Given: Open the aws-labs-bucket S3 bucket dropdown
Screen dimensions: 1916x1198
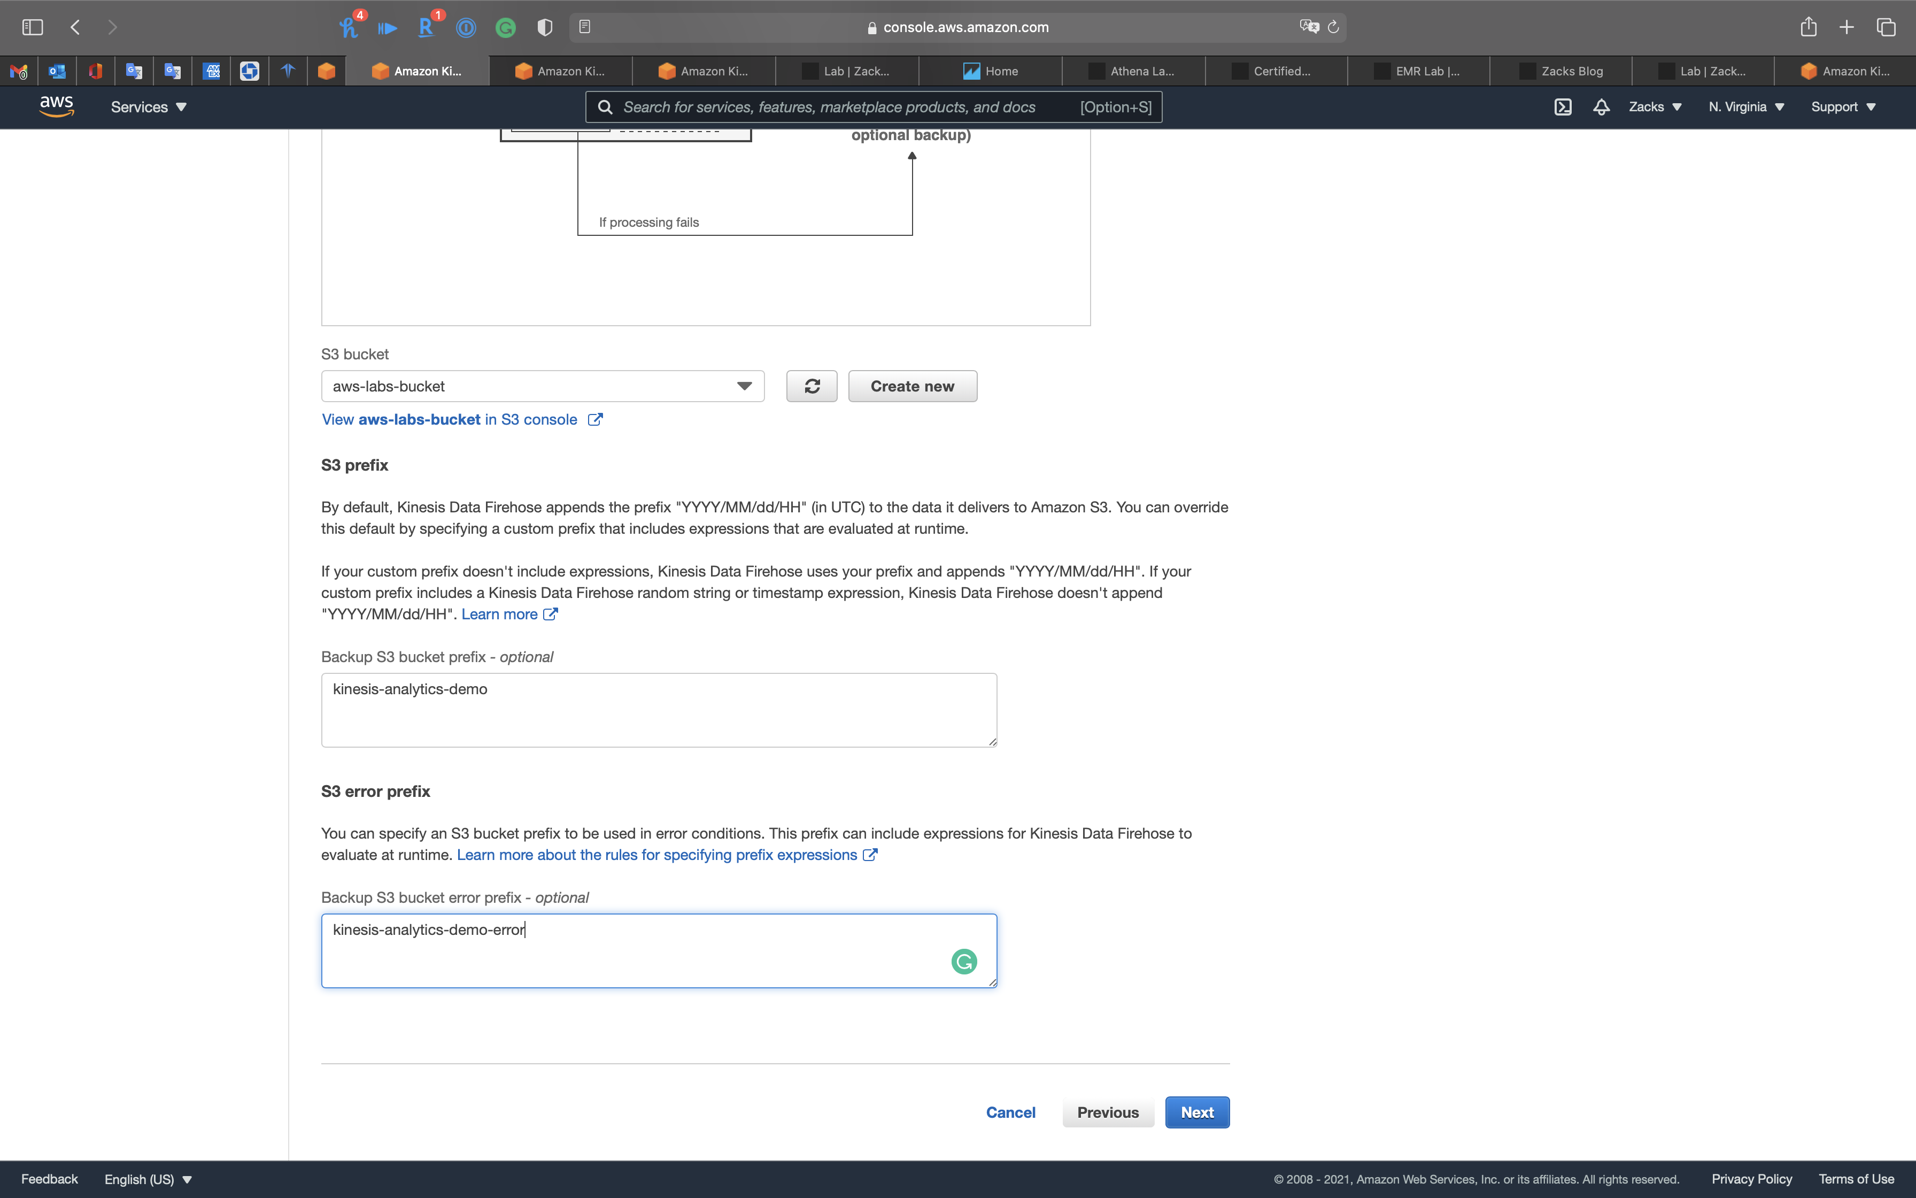Looking at the screenshot, I should click(542, 386).
